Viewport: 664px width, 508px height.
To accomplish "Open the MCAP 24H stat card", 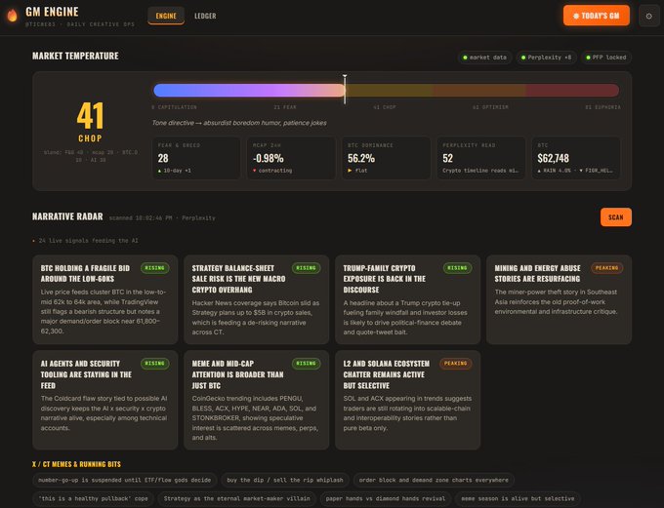I will (291, 158).
